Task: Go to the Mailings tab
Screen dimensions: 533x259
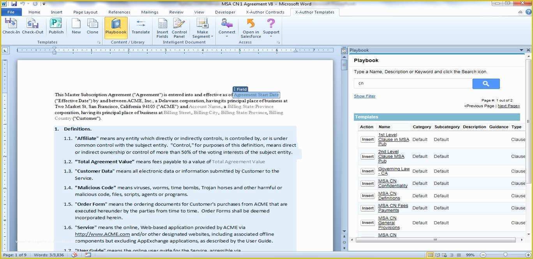Action: click(150, 12)
